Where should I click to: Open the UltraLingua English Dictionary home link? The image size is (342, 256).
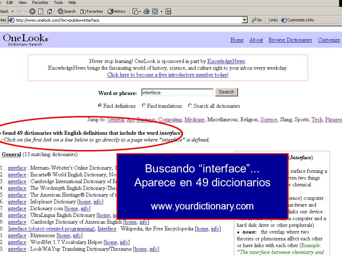click(x=104, y=215)
